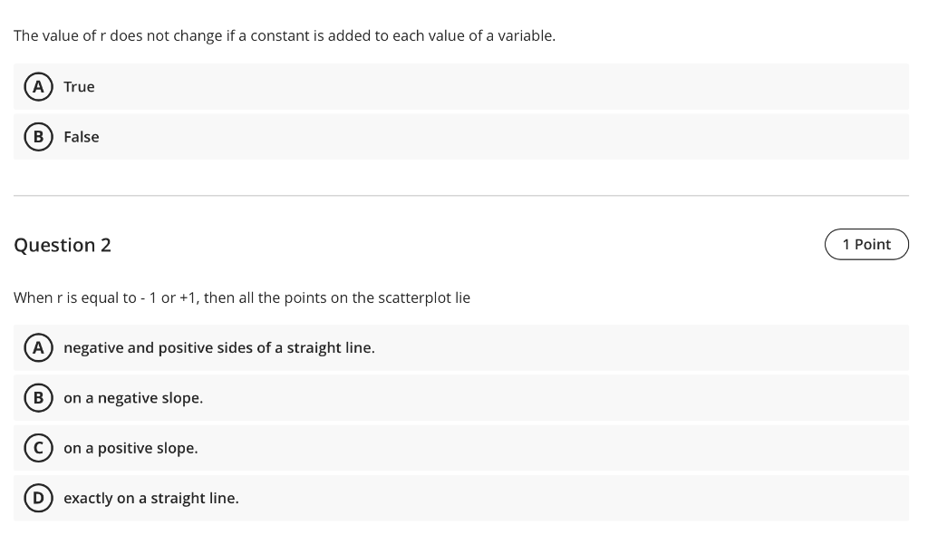The height and width of the screenshot is (545, 928).
Task: Click the prompt beginning "When r is equal"
Action: [242, 297]
